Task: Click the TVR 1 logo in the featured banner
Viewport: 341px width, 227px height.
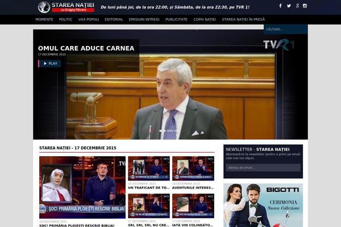Action: click(x=279, y=45)
